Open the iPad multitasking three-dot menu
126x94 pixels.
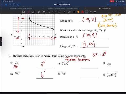63,1
